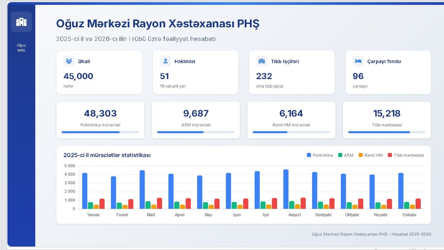The height and width of the screenshot is (250, 444).
Task: Open the 15,218 Tibb məntəqəsi card
Action: (x=387, y=120)
